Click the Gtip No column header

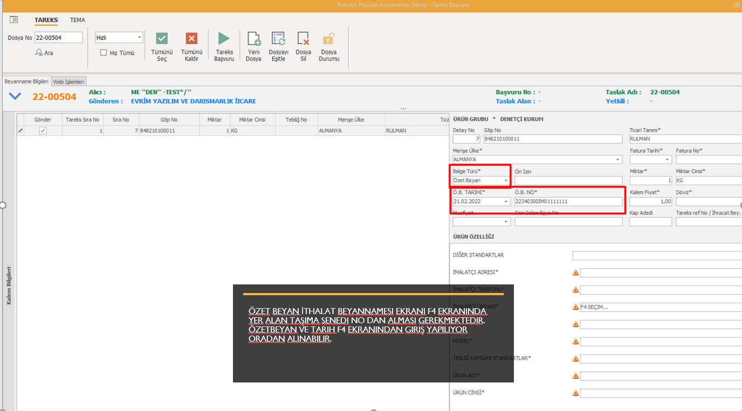click(x=169, y=120)
